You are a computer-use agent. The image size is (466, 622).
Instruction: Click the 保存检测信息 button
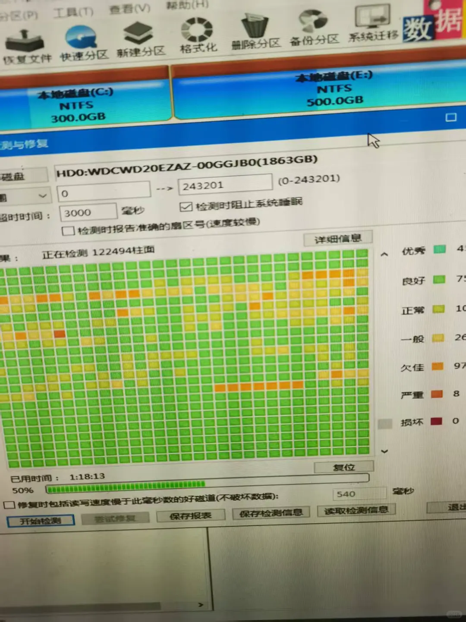click(x=271, y=513)
